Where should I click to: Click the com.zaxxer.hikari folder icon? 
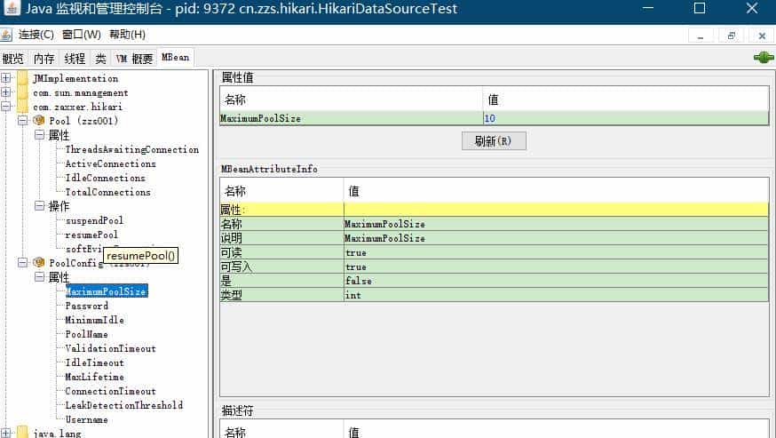tap(23, 107)
